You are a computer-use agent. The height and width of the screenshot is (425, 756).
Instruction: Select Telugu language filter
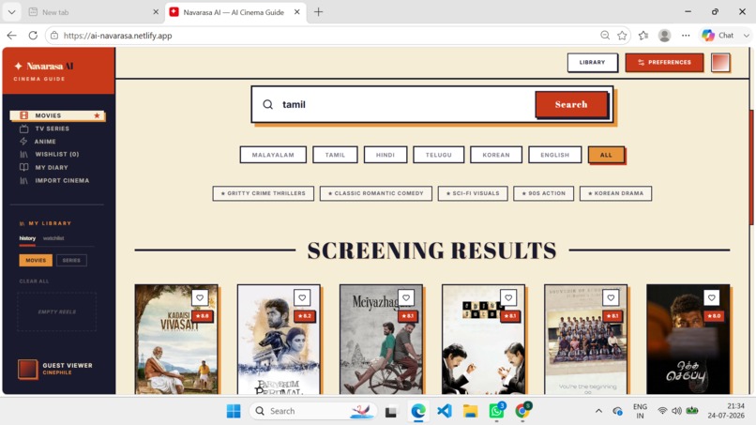pos(439,155)
